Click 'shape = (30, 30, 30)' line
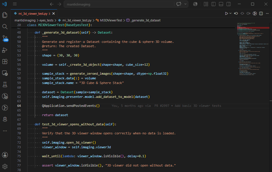Image resolution: width=272 pixels, height=172 pixels. 61,55
